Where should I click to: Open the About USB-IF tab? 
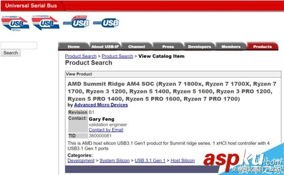pyautogui.click(x=105, y=47)
